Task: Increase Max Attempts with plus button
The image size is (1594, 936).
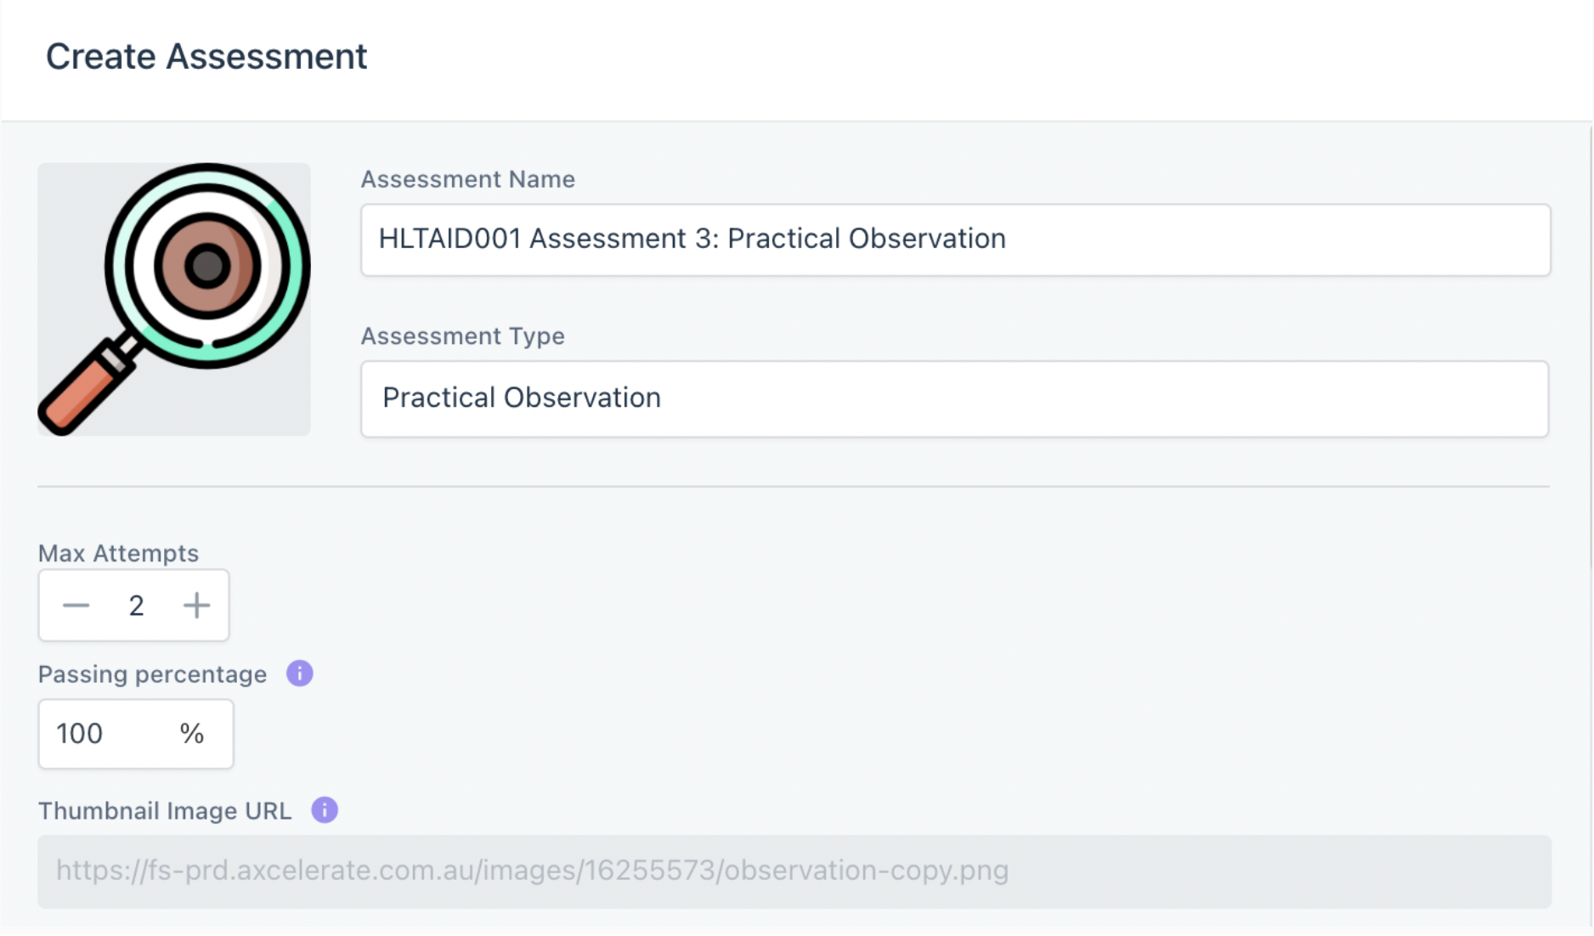Action: [196, 606]
